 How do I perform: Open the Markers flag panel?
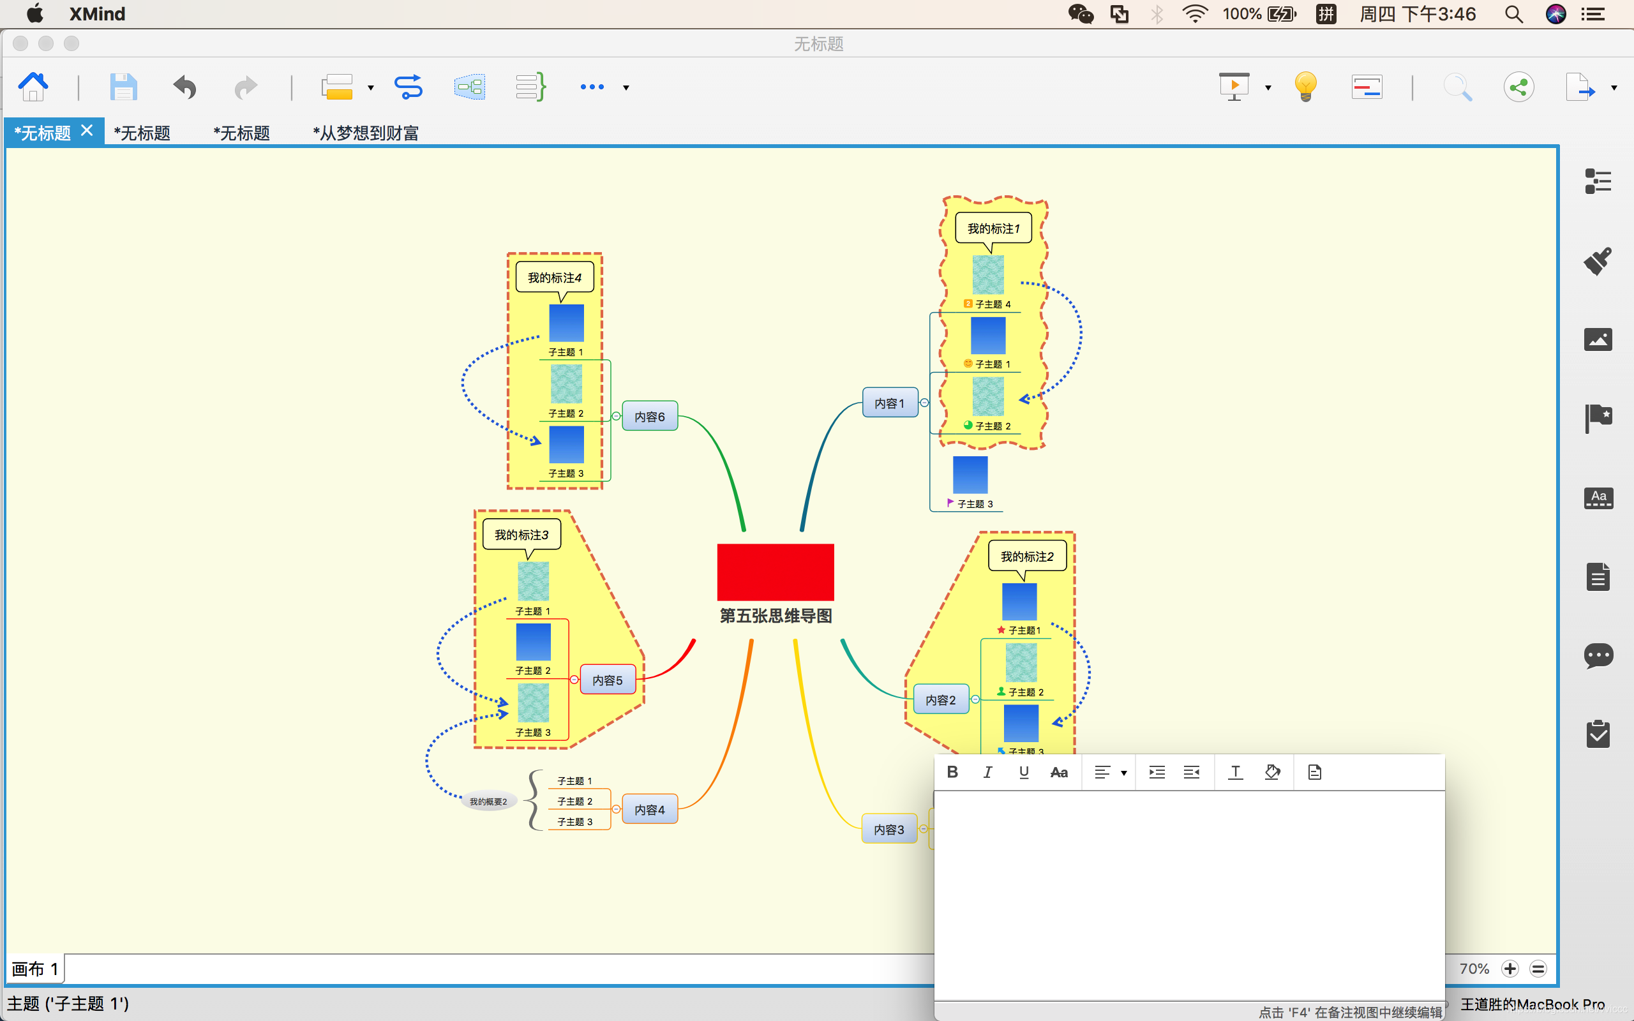click(x=1598, y=418)
